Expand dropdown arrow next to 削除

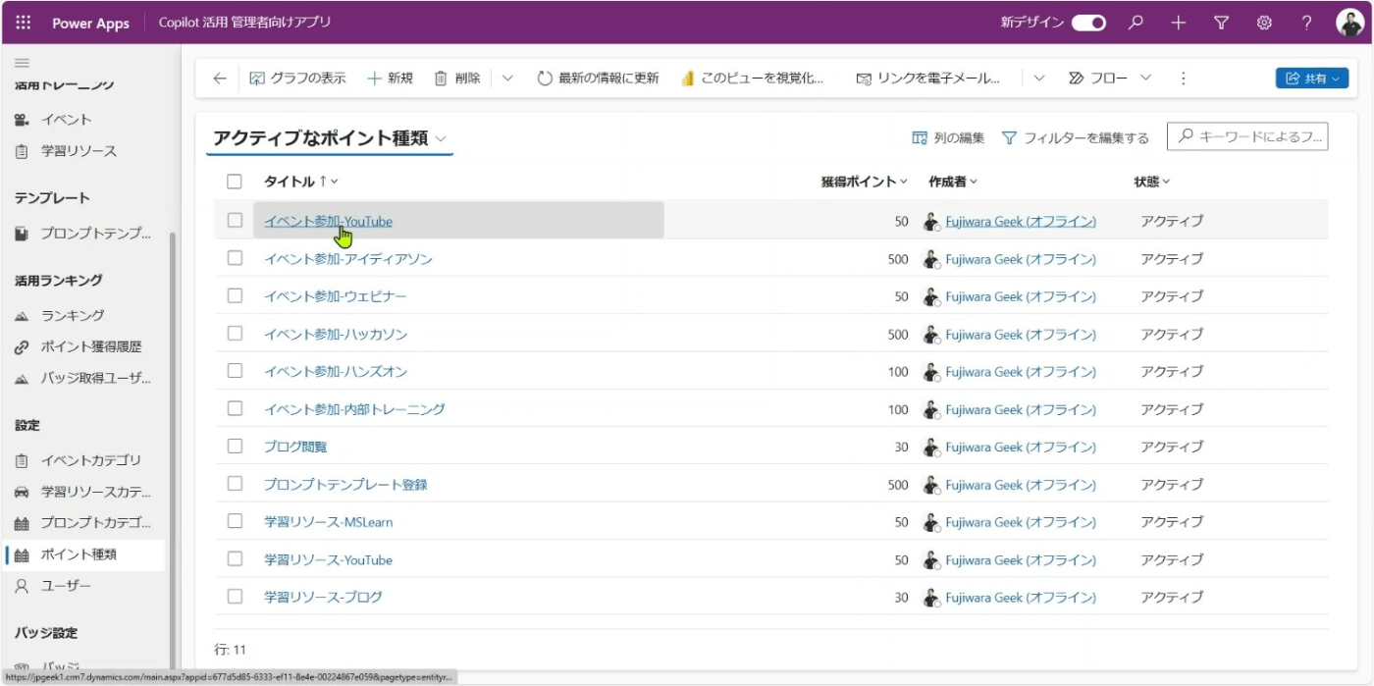[507, 79]
